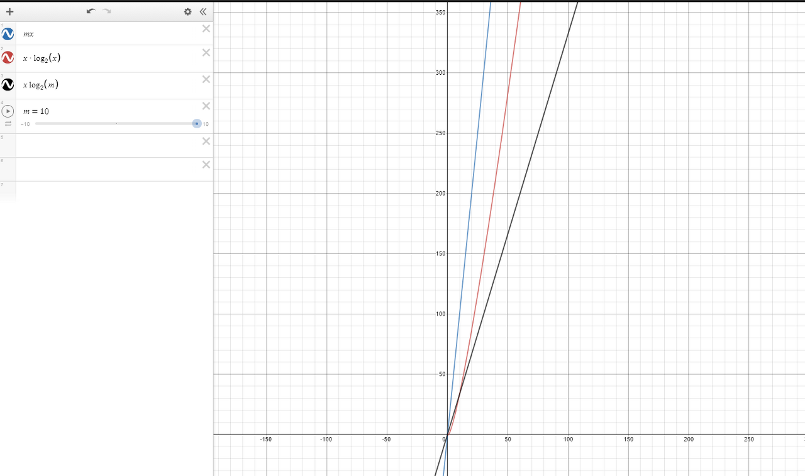Click the x-axis label 250
The width and height of the screenshot is (805, 476).
click(749, 440)
